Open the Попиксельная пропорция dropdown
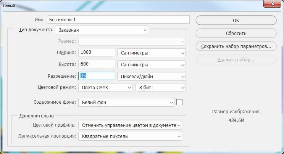Screen dimensions: 284x154 [130, 136]
